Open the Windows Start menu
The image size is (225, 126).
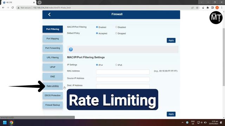pyautogui.click(x=5, y=122)
